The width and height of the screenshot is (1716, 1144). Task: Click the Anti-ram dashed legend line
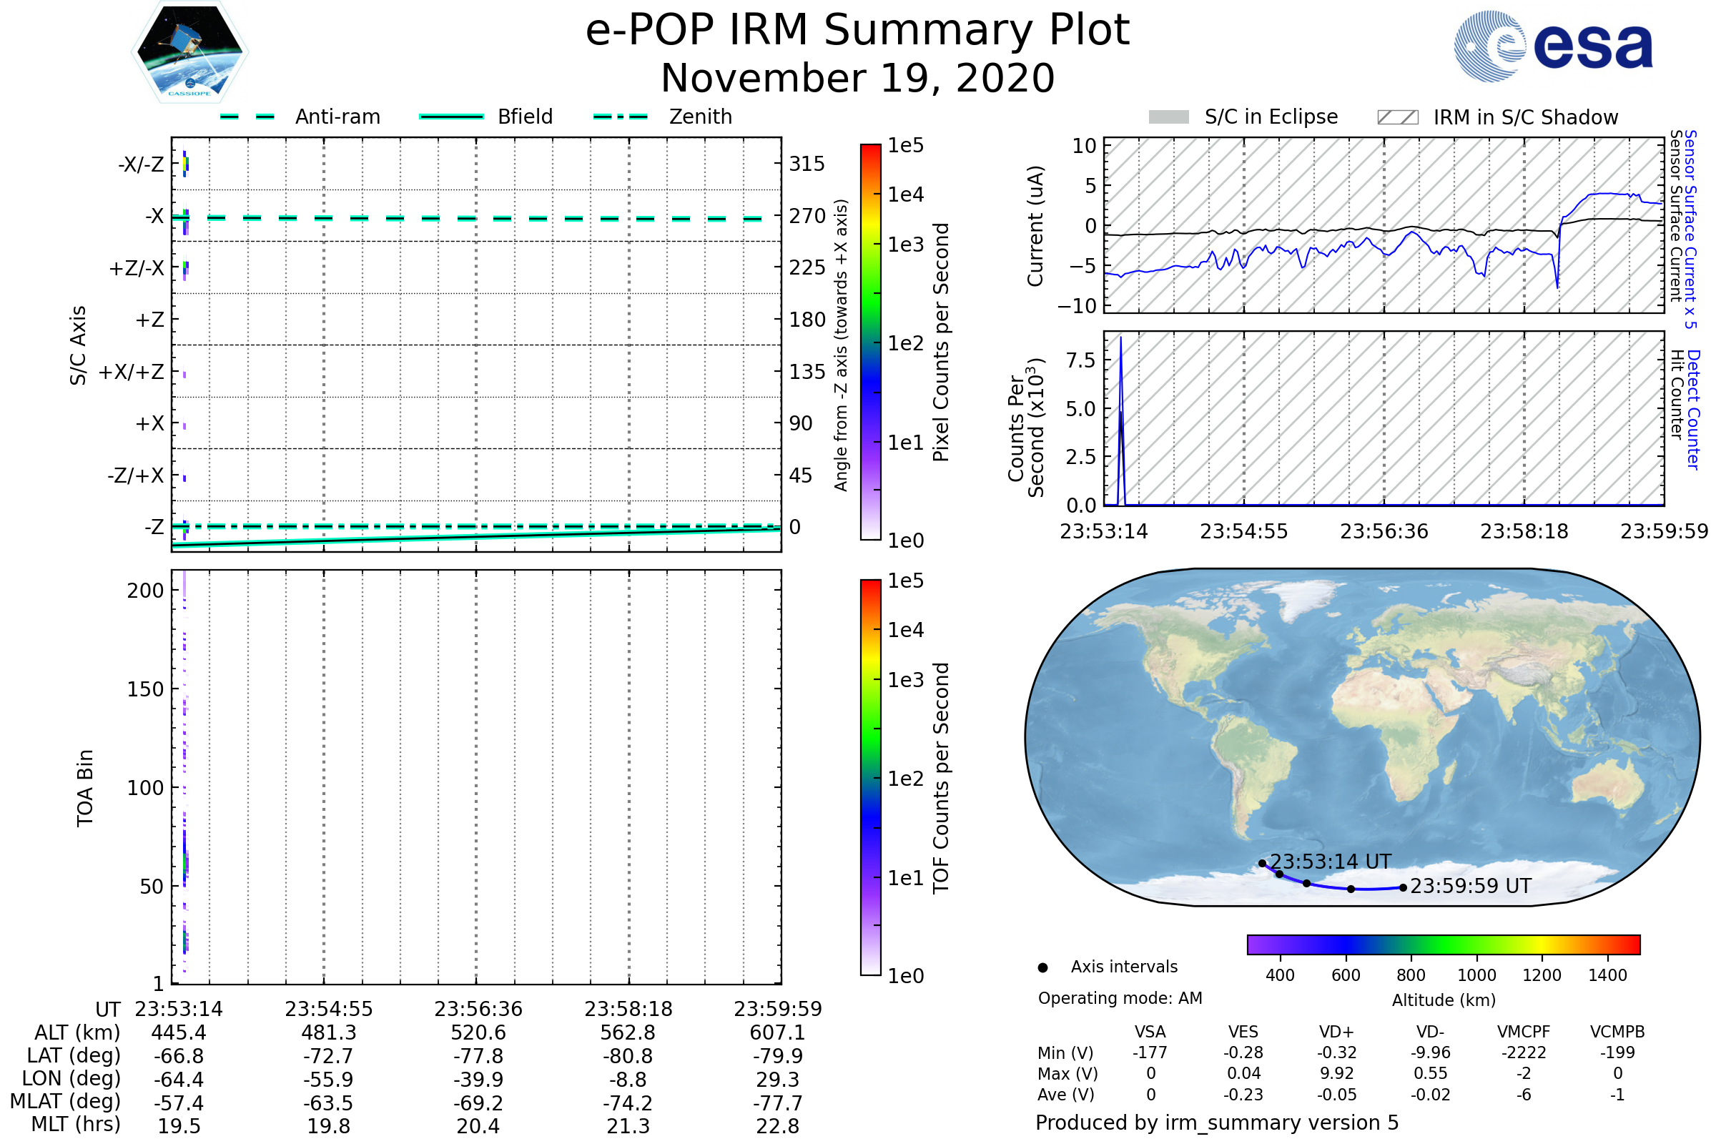click(247, 117)
